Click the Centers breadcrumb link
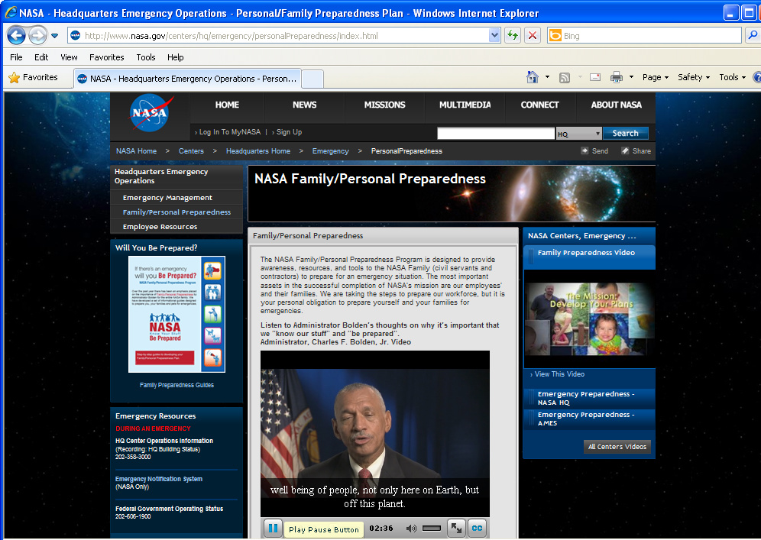 [191, 151]
